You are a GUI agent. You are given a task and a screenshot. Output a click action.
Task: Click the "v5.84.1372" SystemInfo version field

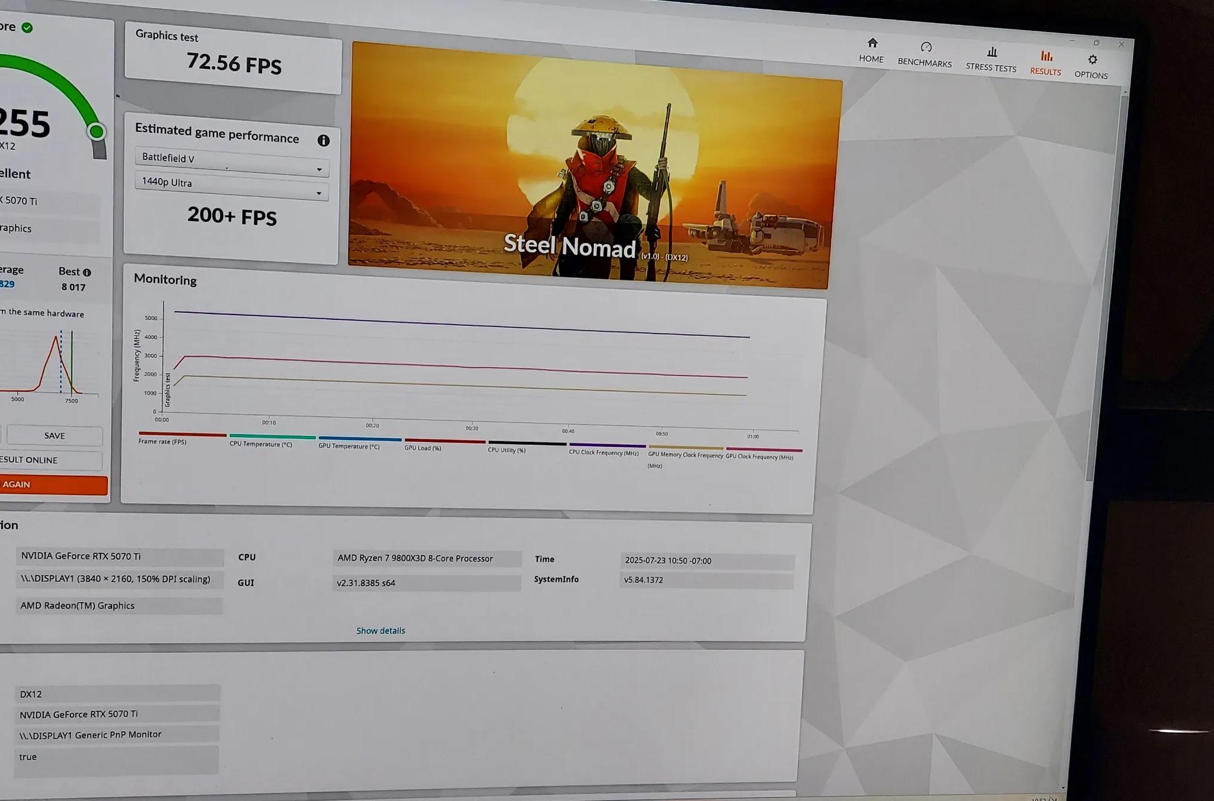click(x=706, y=581)
